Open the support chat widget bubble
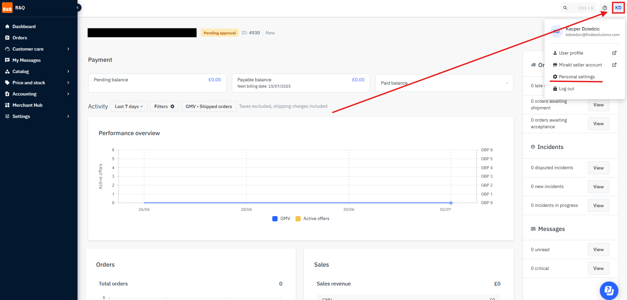The width and height of the screenshot is (627, 300). 609,290
